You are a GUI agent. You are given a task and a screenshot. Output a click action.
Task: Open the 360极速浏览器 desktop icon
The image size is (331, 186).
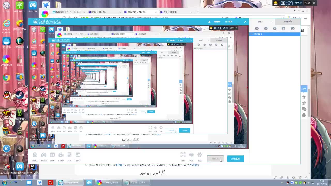click(x=6, y=62)
